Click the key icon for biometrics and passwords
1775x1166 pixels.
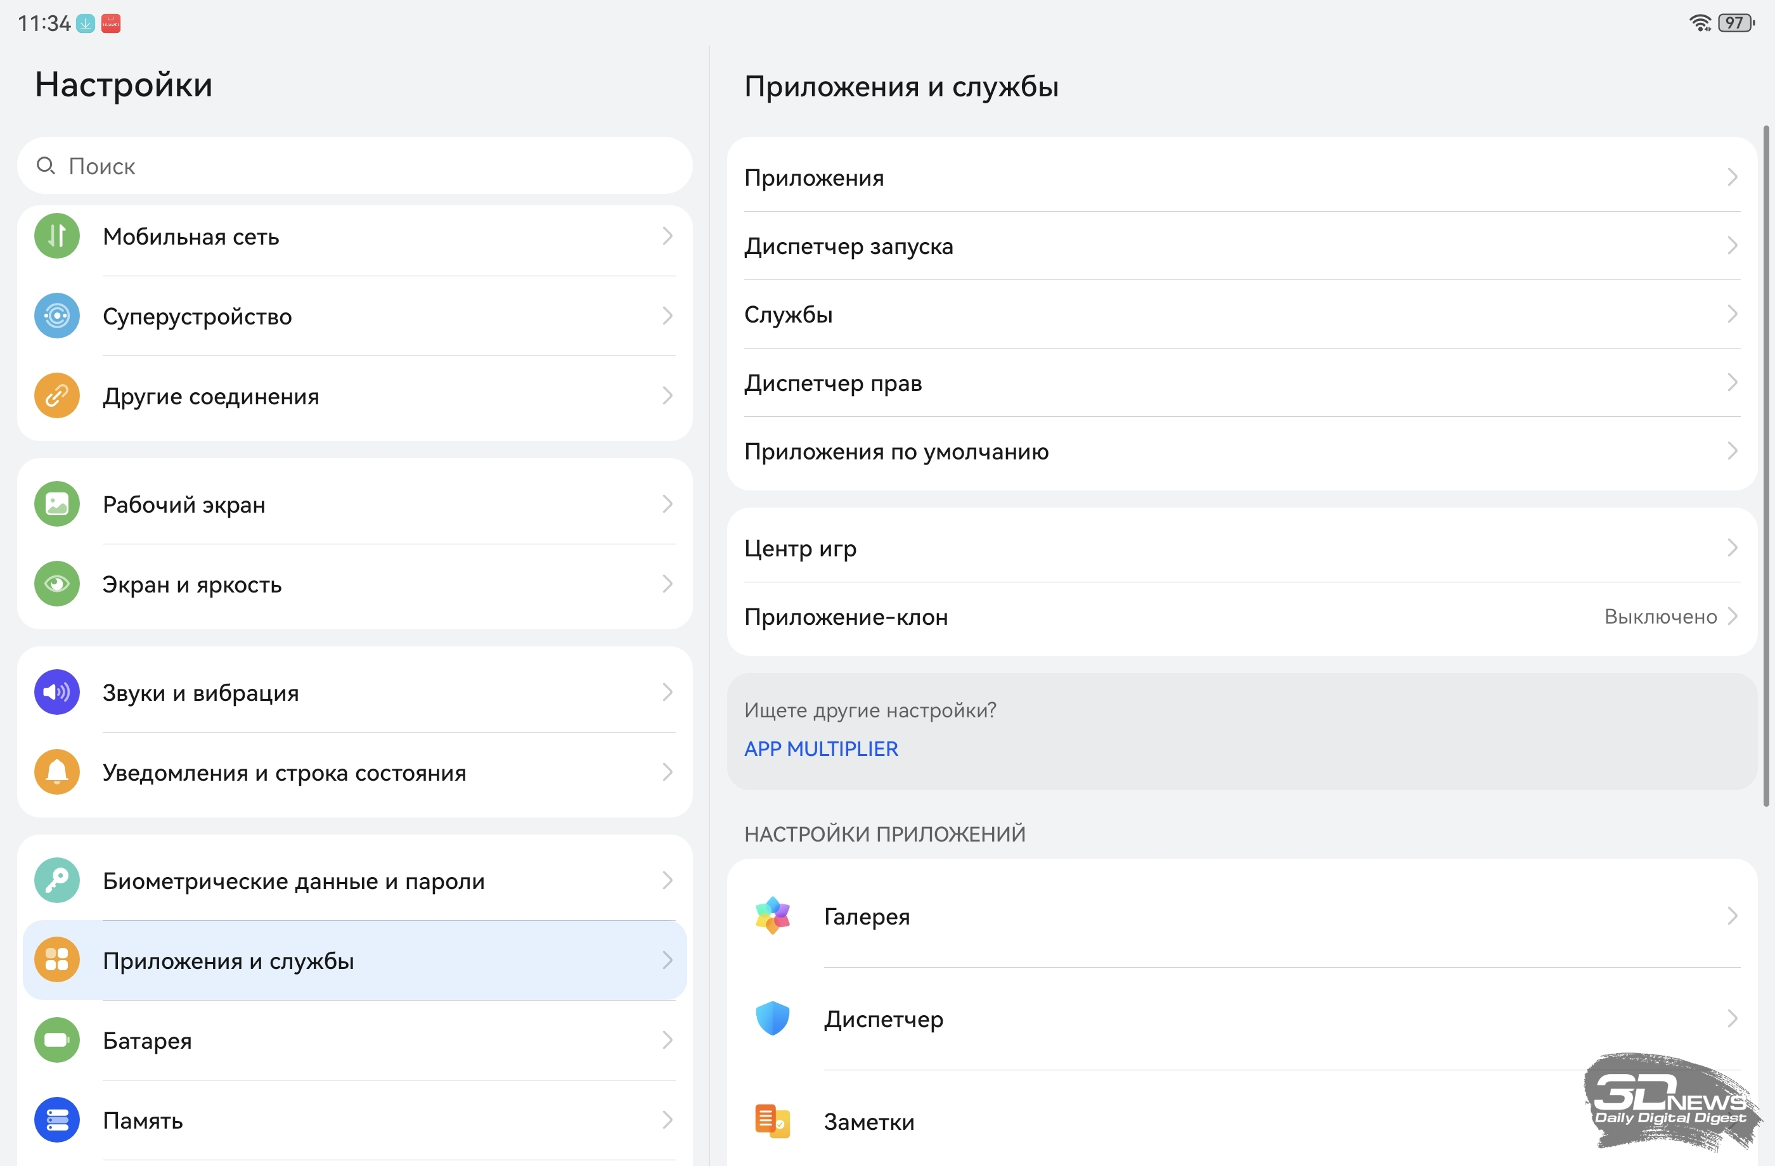pos(56,880)
